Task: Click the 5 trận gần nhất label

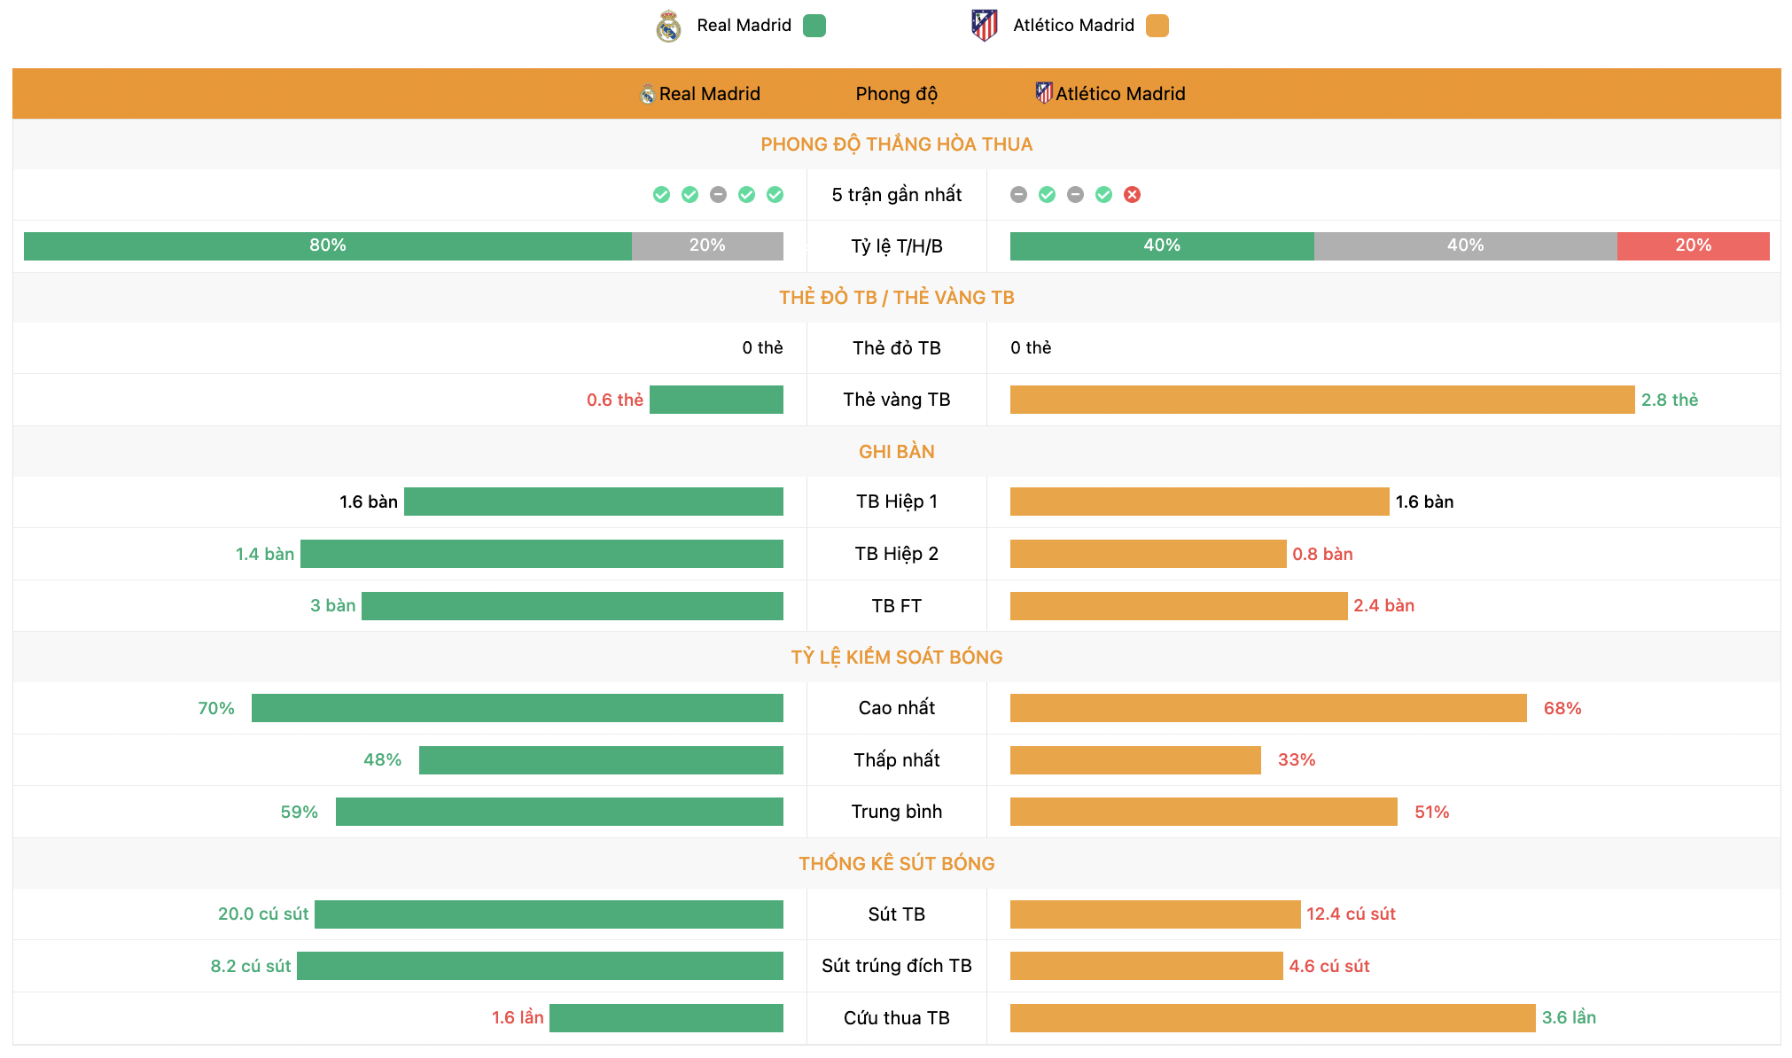Action: pos(896,195)
